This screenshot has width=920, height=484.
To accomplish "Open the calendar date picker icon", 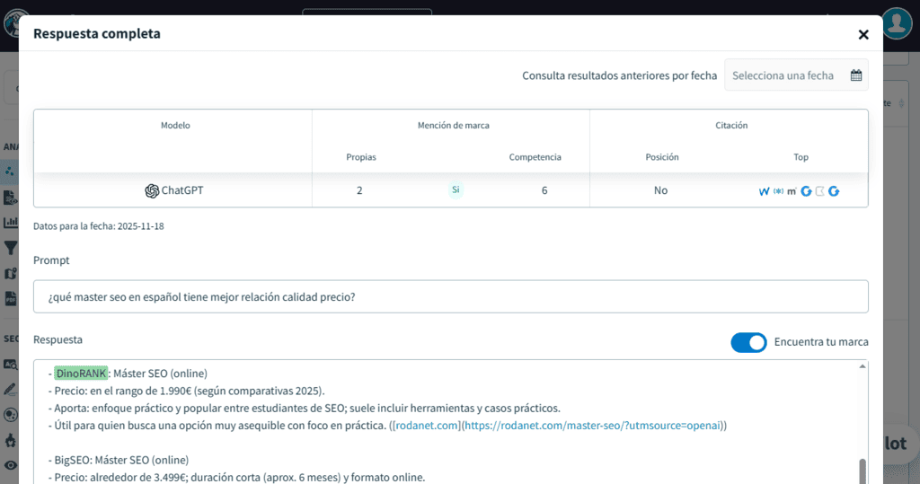I will 856,75.
